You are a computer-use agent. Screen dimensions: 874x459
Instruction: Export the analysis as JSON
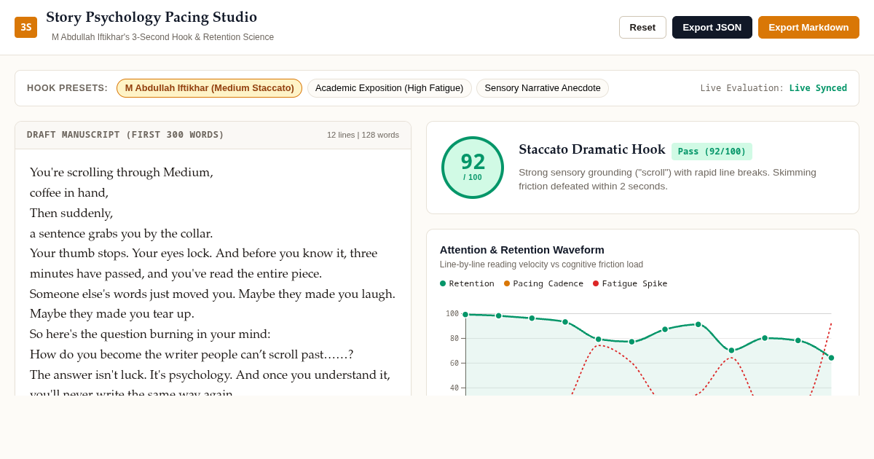[712, 28]
